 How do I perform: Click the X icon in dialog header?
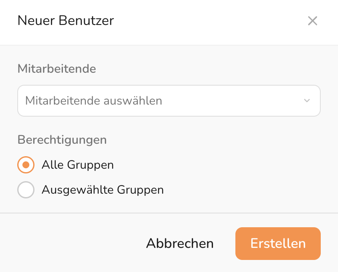point(313,21)
